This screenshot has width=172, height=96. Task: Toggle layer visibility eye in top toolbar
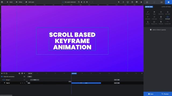coord(87,2)
